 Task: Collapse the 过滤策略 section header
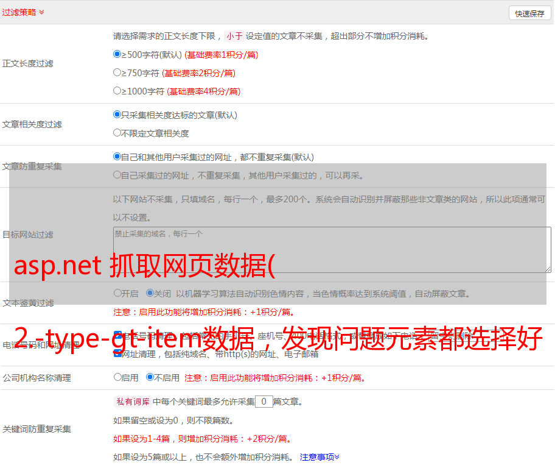[23, 12]
